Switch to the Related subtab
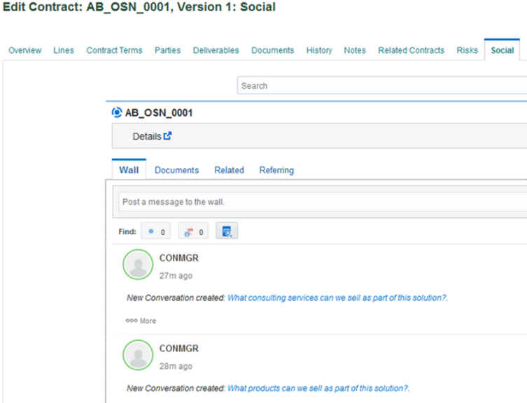 (x=230, y=170)
